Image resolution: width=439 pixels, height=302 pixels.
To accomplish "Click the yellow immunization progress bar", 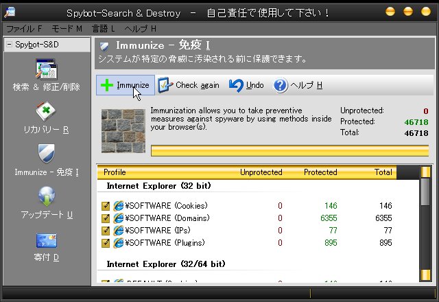I will click(x=289, y=151).
